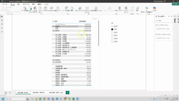This screenshot has height=101, width=179.
Task: Check the 2023 year slicer box
Action: point(112,35)
